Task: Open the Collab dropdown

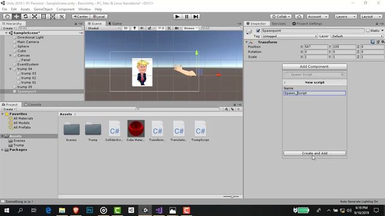Action: pos(281,16)
